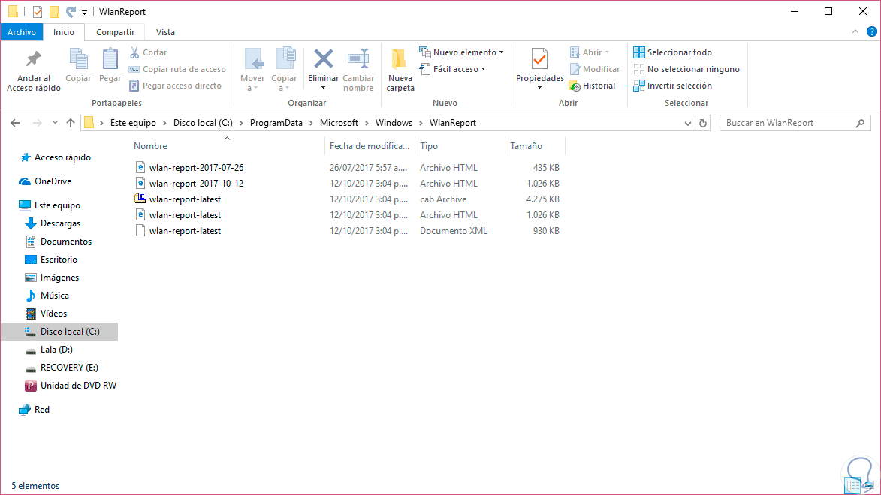Sort by Fecha de modificación column
Screen dimensions: 881x495
click(x=369, y=146)
